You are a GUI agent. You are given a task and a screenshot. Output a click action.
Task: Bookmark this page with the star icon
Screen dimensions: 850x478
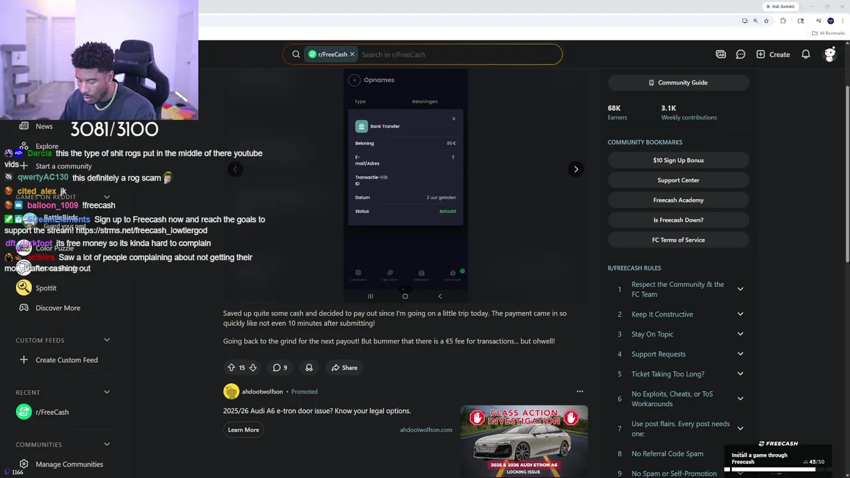766,21
